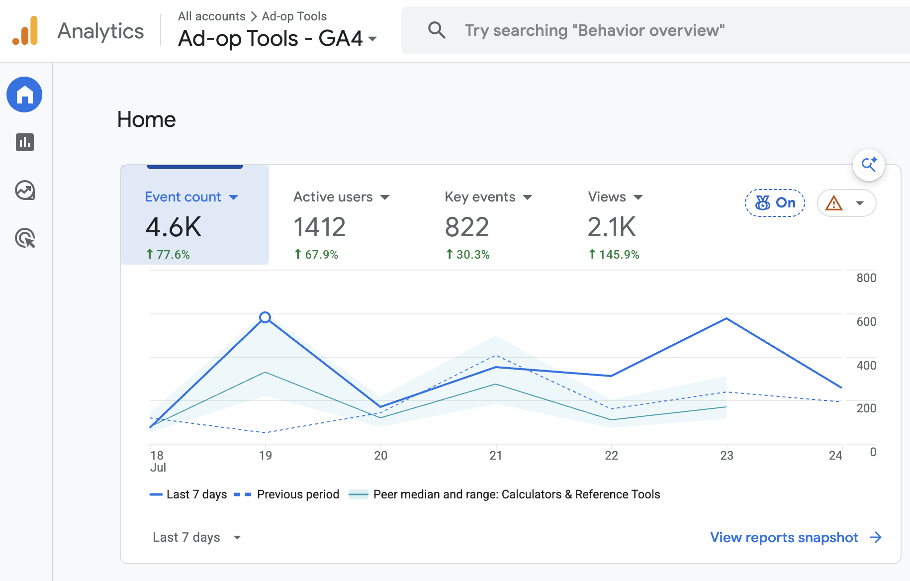Open the Insights sparkle search button
Screen dimensions: 910x581
click(869, 165)
